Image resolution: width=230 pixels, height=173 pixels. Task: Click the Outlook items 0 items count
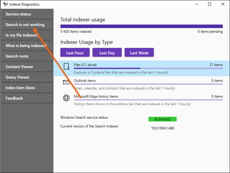tap(217, 81)
